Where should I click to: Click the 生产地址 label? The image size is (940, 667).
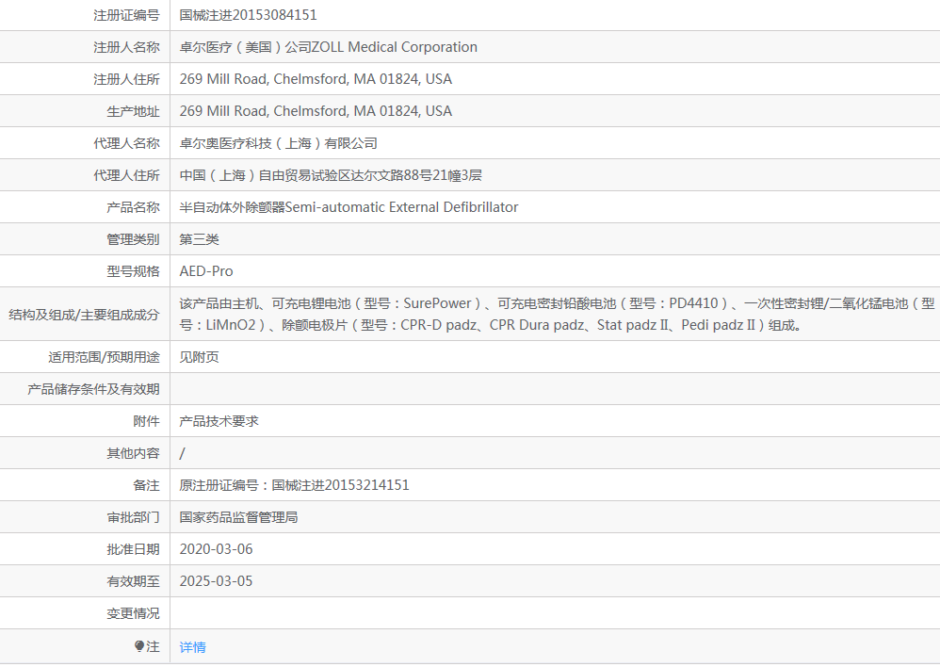[133, 111]
